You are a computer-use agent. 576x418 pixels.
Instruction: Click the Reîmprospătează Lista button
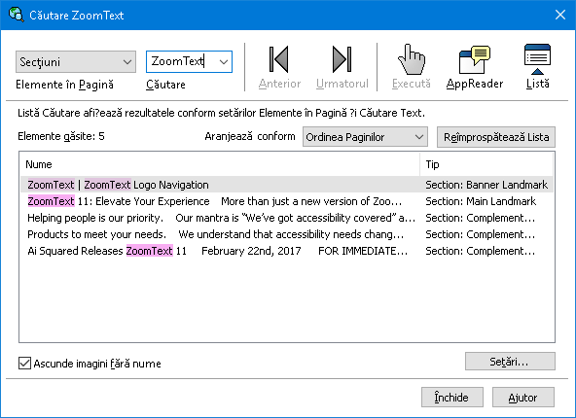pyautogui.click(x=496, y=137)
